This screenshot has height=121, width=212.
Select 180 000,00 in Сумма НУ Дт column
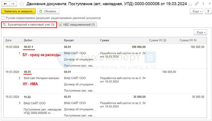169,72
